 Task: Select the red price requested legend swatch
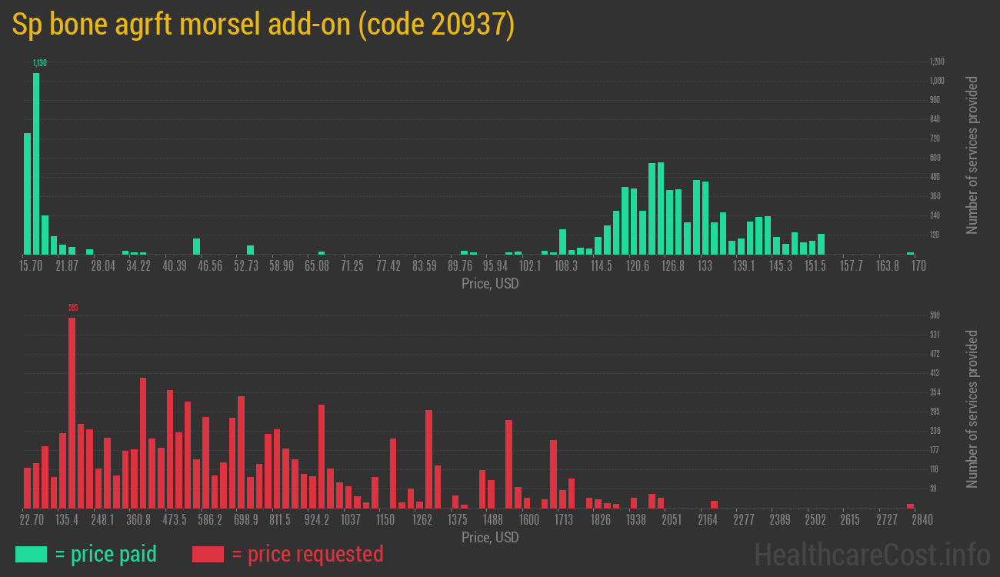coord(208,554)
